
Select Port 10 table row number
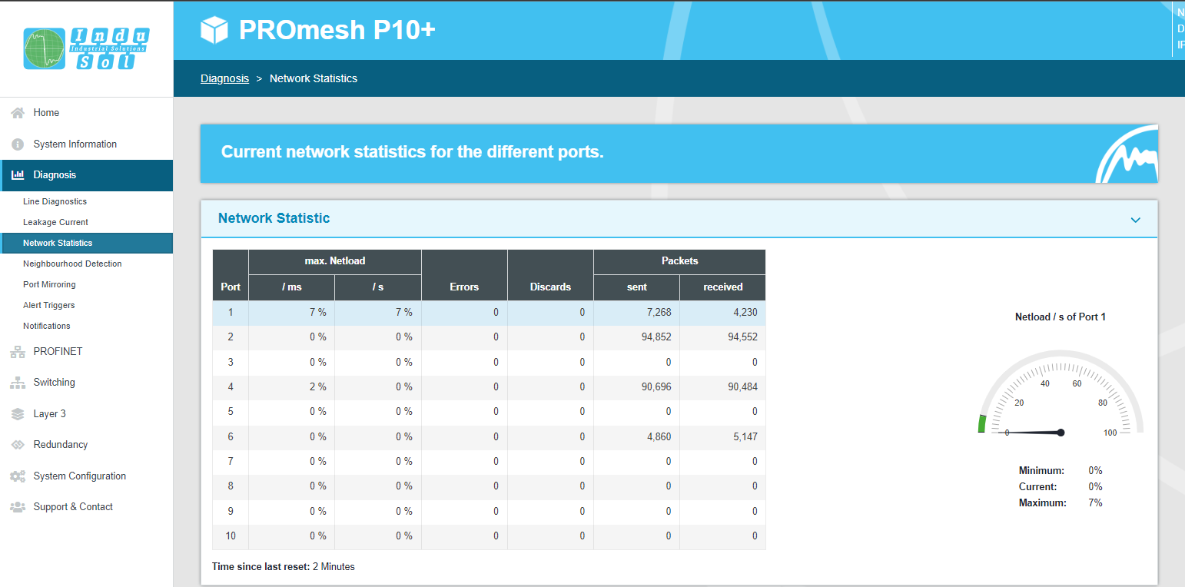[x=230, y=536]
